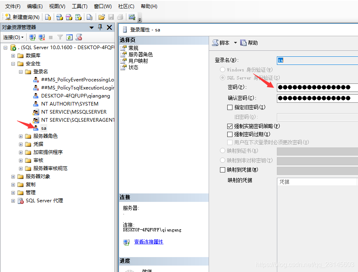This screenshot has height=272, width=358.
Task: Check the 强制密码过期 checkbox
Action: pyautogui.click(x=230, y=134)
